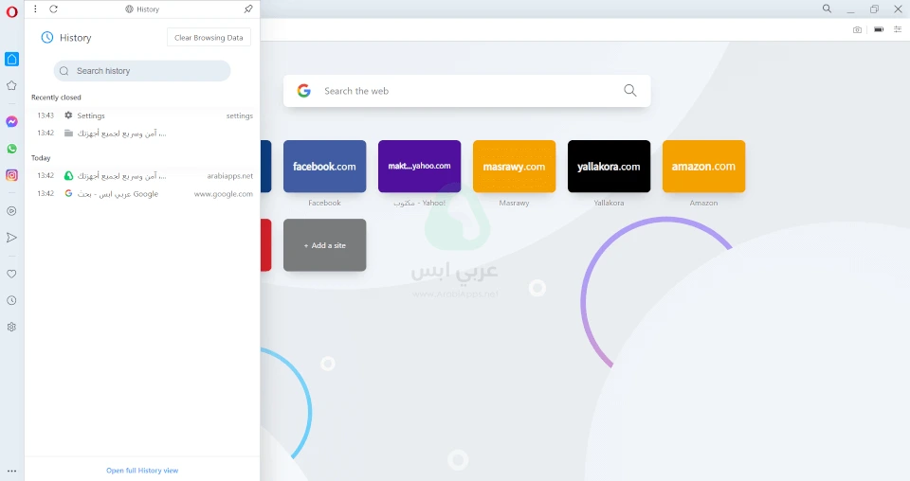Open the battery saver icon

[879, 29]
